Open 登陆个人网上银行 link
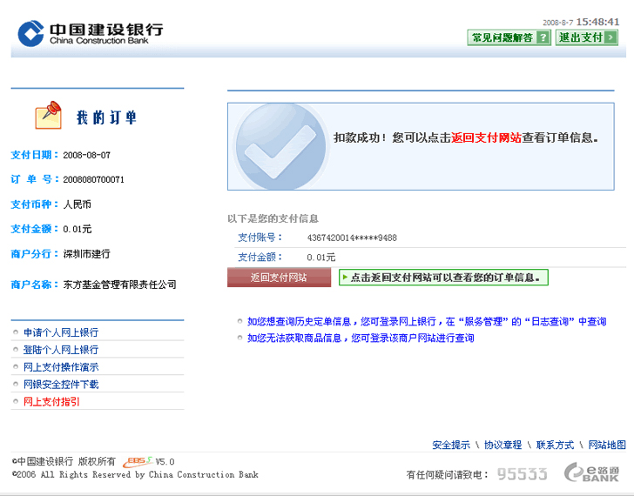 tap(61, 350)
